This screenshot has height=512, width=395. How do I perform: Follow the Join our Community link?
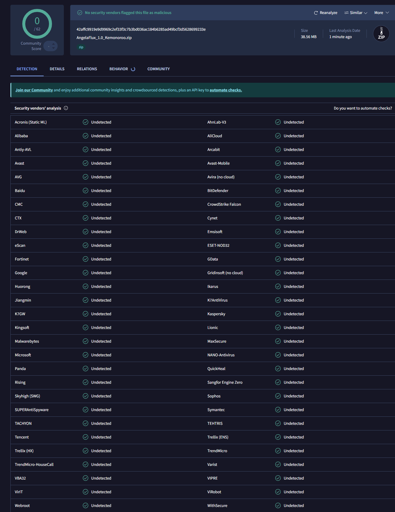[34, 90]
